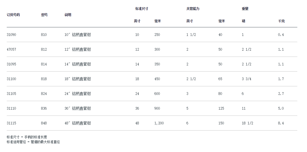Click the 说明 column header
Screen dimensions: 307x152
(68, 15)
